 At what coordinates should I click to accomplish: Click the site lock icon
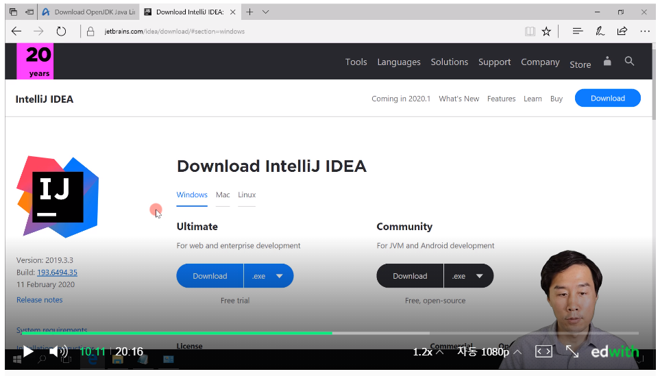(90, 32)
